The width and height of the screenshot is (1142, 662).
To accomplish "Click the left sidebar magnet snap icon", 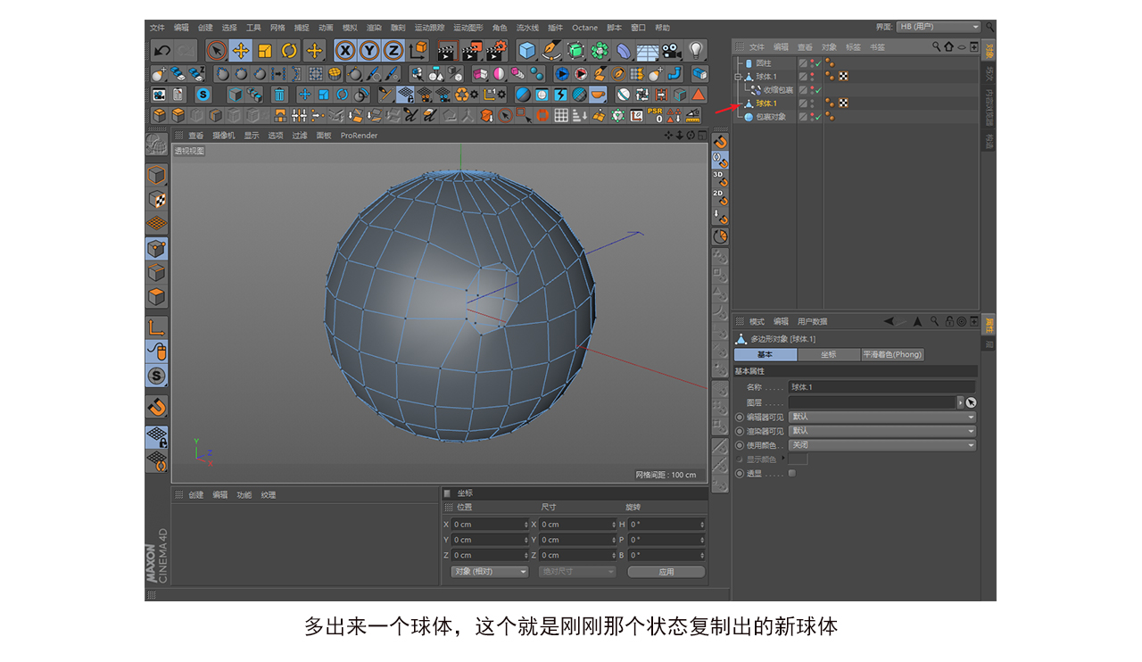I will [157, 407].
